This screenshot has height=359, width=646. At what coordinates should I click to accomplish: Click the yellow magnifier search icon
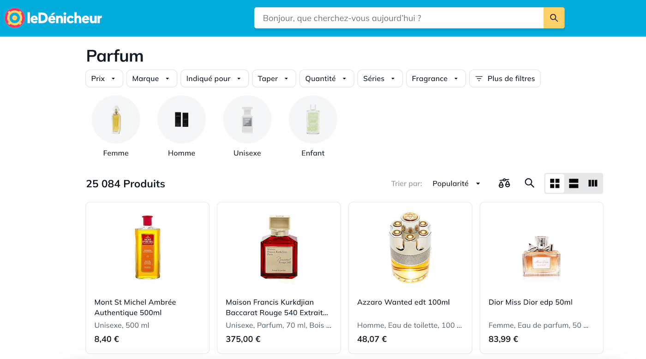pos(553,18)
